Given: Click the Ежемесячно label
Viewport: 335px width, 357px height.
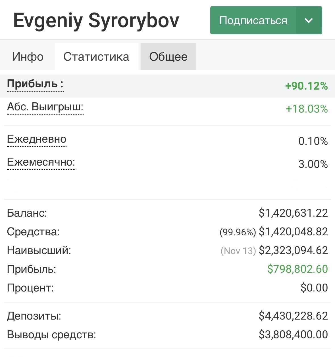Looking at the screenshot, I should (41, 162).
